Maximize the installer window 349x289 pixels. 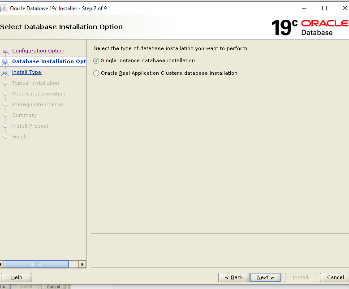point(324,9)
